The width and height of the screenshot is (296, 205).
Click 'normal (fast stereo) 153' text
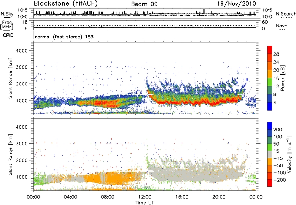click(64, 37)
